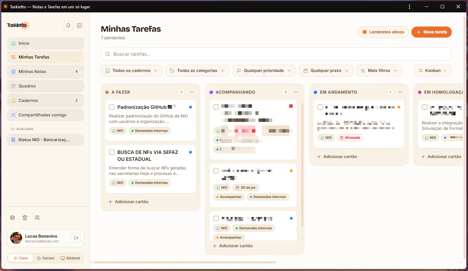Open Cadernos in sidebar
The height and width of the screenshot is (271, 468).
tap(46, 101)
